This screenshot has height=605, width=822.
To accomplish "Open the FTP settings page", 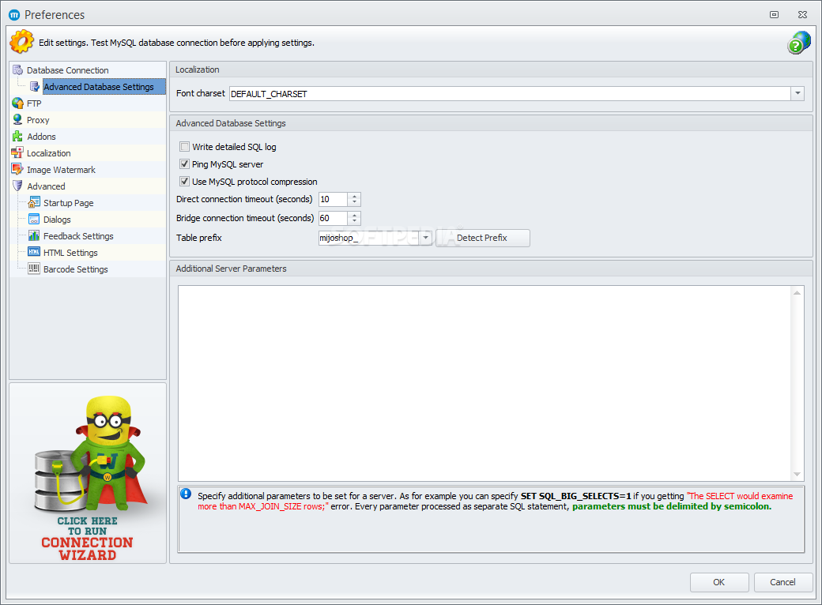I will point(34,103).
